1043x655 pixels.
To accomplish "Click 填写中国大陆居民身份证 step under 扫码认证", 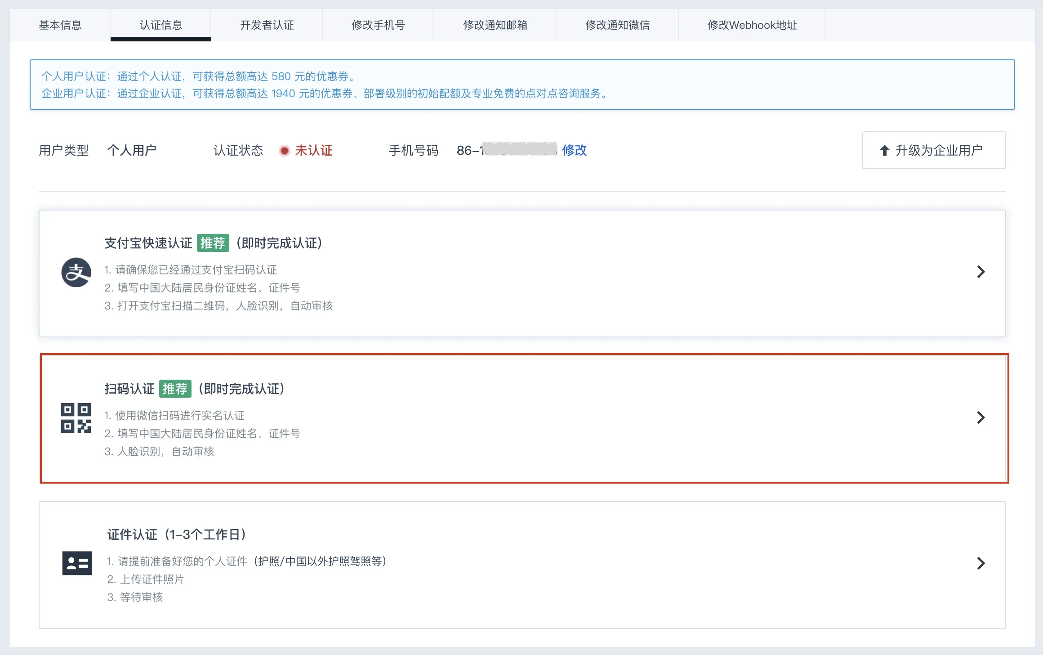I will click(x=202, y=434).
